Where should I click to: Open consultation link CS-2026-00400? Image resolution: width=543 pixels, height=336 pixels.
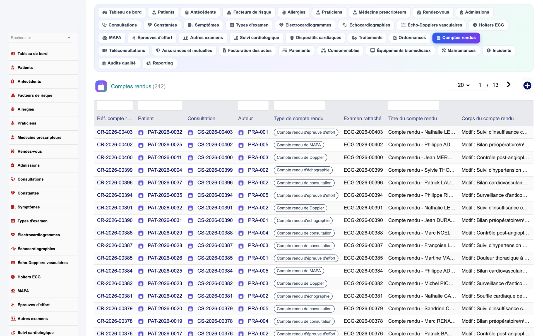click(215, 157)
